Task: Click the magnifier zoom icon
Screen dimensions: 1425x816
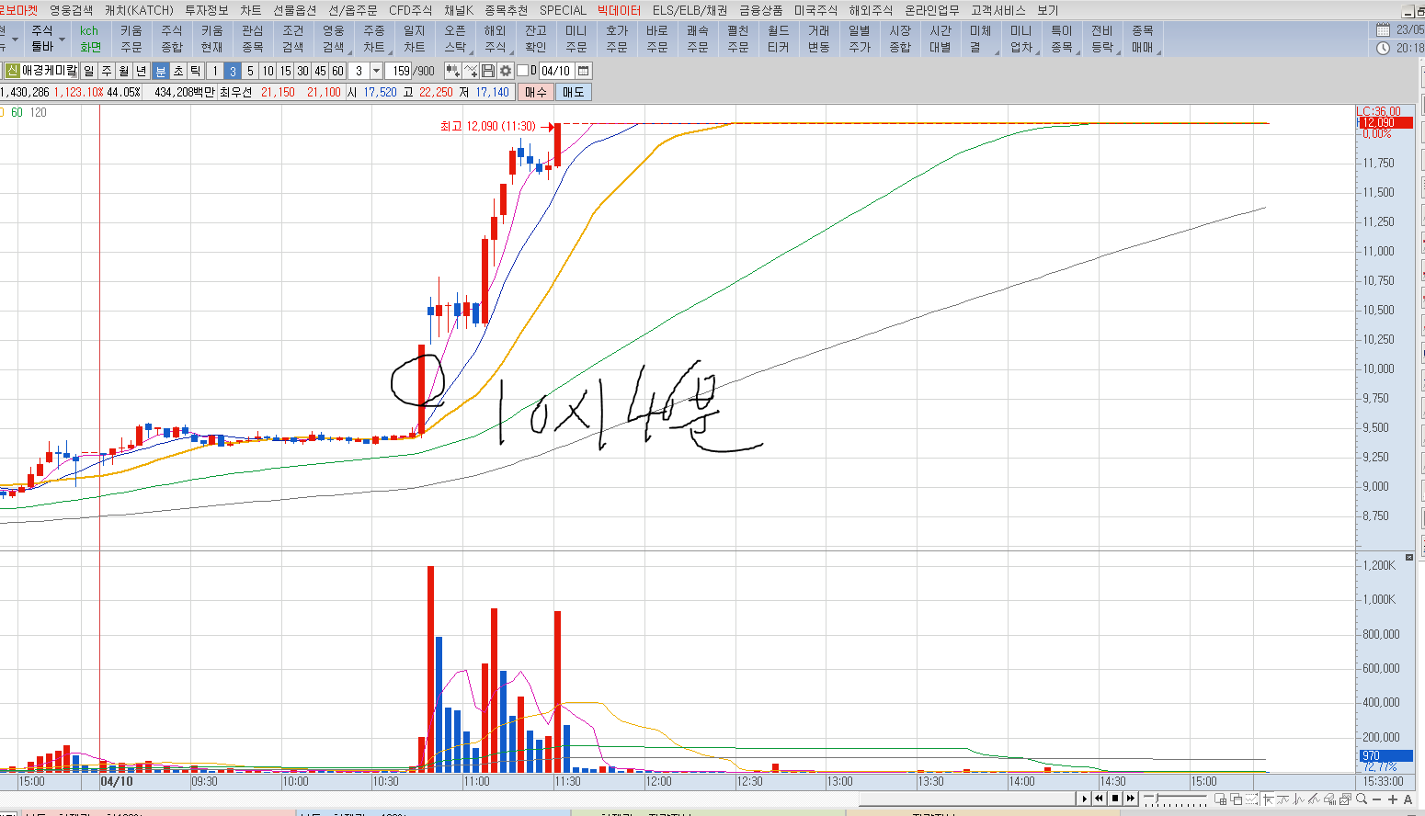Action: point(1362,799)
